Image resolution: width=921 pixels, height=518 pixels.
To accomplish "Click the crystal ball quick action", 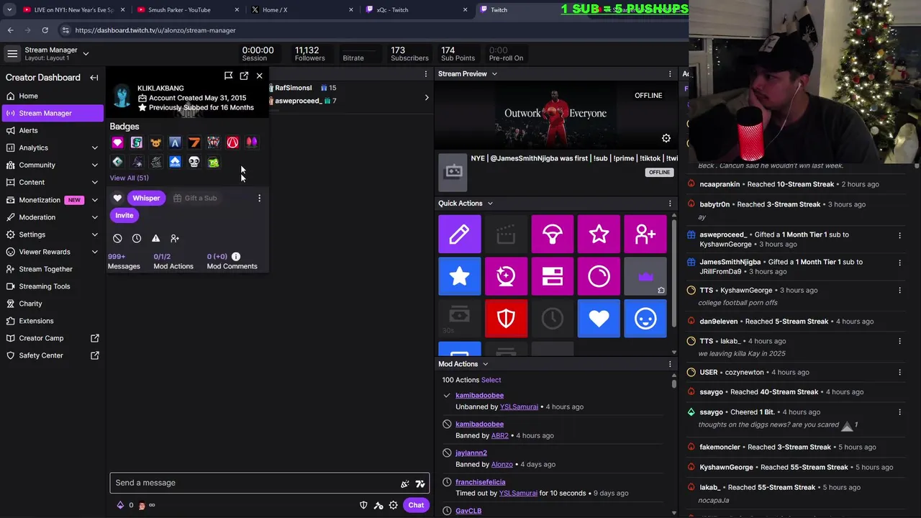I will [506, 276].
